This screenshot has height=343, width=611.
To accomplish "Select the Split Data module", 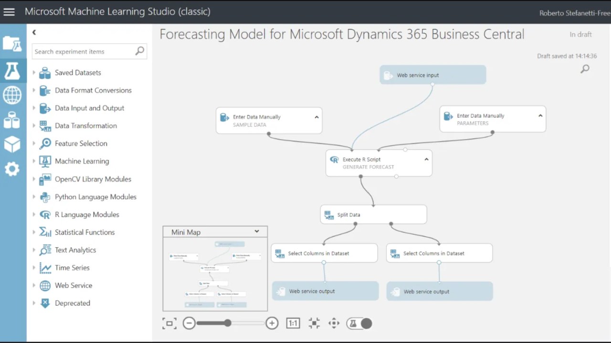I will 373,214.
